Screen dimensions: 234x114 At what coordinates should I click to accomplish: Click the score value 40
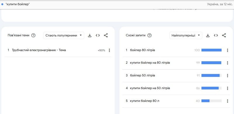coord(198,101)
